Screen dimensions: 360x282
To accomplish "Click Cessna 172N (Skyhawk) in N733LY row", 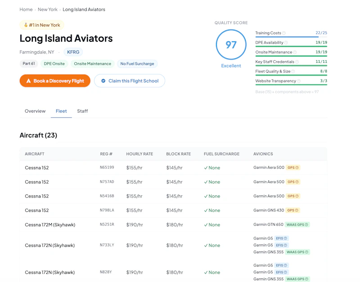I will (x=50, y=245).
